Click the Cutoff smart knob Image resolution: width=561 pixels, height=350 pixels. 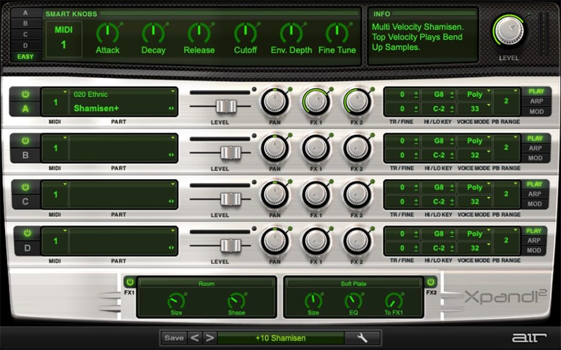click(245, 33)
